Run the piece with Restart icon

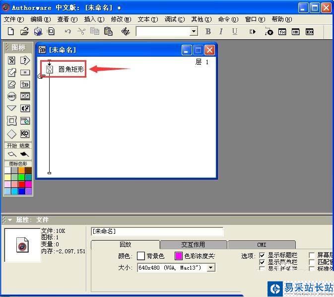coord(253,32)
